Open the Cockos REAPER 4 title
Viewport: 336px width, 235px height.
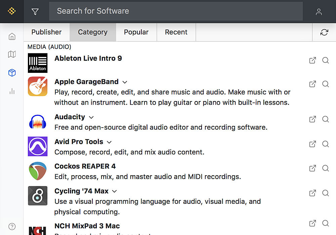tap(85, 166)
